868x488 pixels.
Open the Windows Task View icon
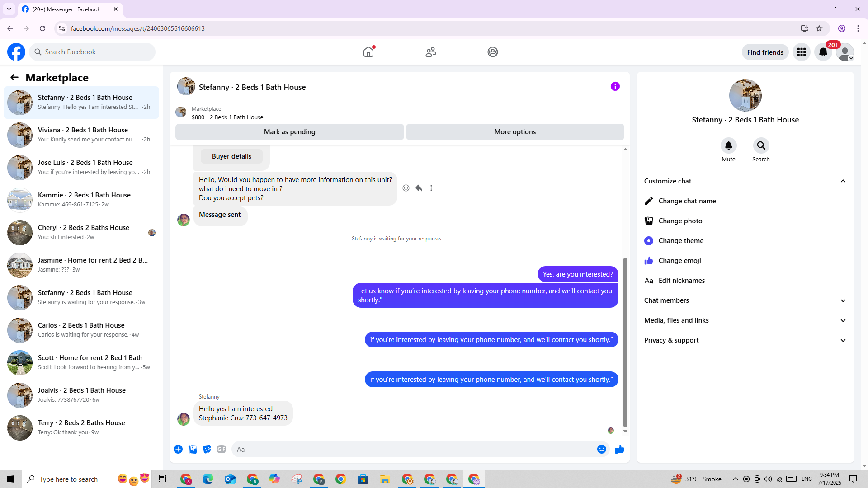tap(163, 479)
